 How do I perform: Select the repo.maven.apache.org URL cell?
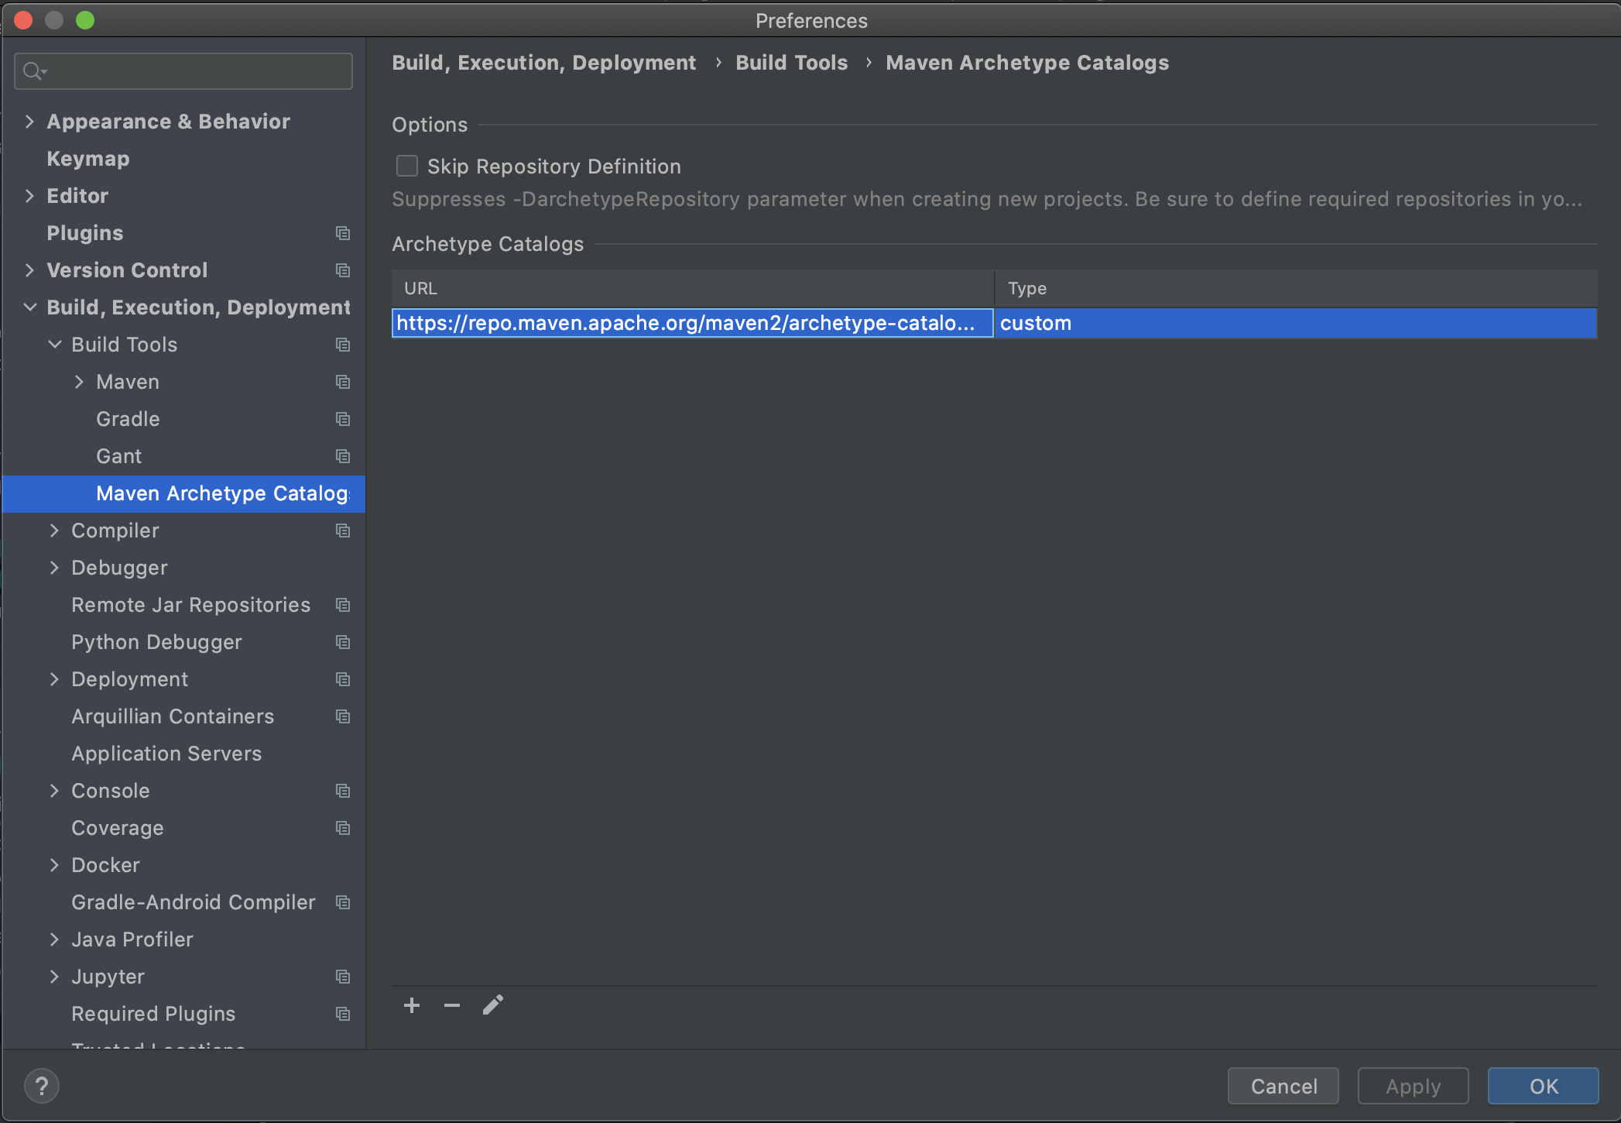tap(693, 323)
